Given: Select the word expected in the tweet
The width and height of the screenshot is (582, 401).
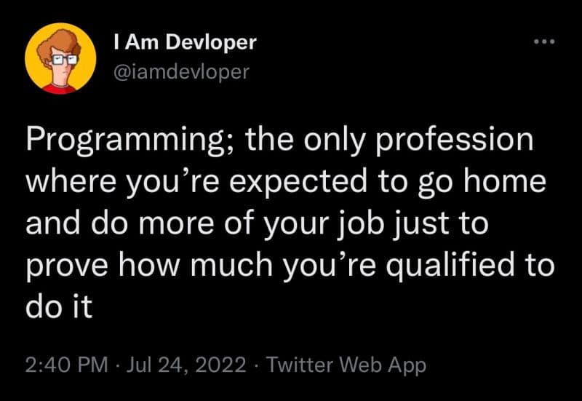Looking at the screenshot, I should tap(298, 183).
